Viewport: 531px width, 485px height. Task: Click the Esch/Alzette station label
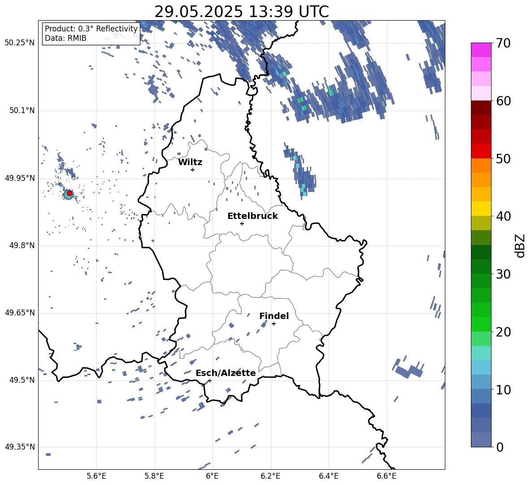(x=226, y=373)
